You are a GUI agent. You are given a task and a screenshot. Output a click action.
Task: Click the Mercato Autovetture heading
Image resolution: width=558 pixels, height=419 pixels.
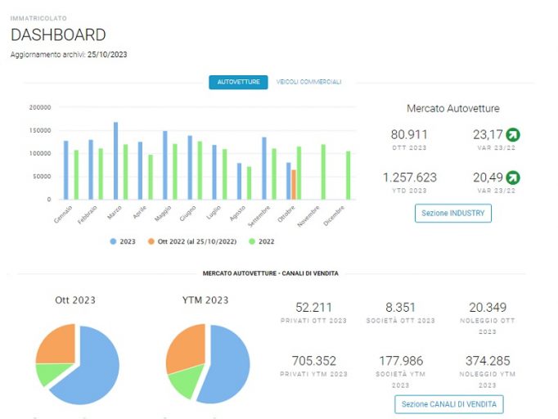point(453,109)
